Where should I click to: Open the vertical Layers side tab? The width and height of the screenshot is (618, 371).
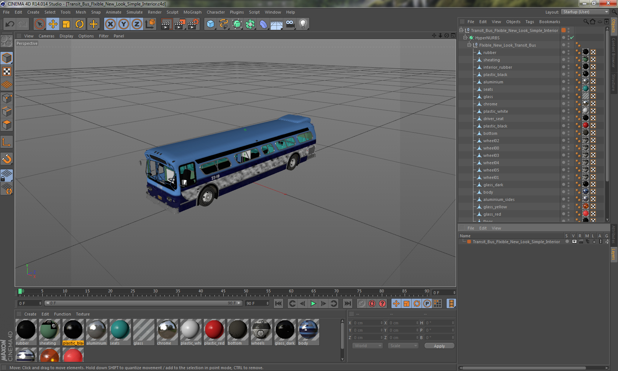tap(613, 254)
